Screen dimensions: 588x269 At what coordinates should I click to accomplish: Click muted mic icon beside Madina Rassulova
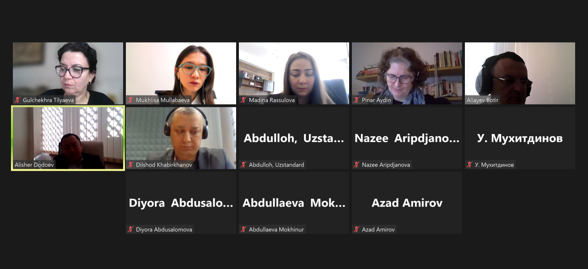point(244,100)
